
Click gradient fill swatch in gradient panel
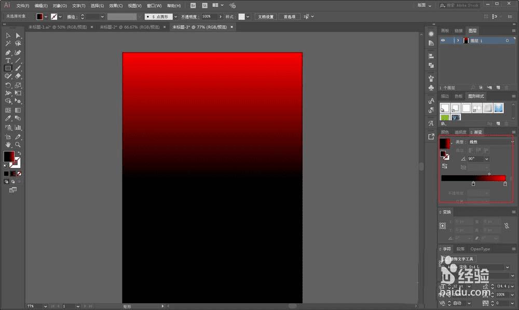tap(445, 144)
